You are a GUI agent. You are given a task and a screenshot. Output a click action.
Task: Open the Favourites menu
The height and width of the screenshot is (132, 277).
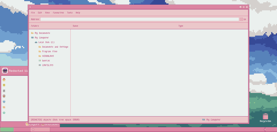coord(58,13)
